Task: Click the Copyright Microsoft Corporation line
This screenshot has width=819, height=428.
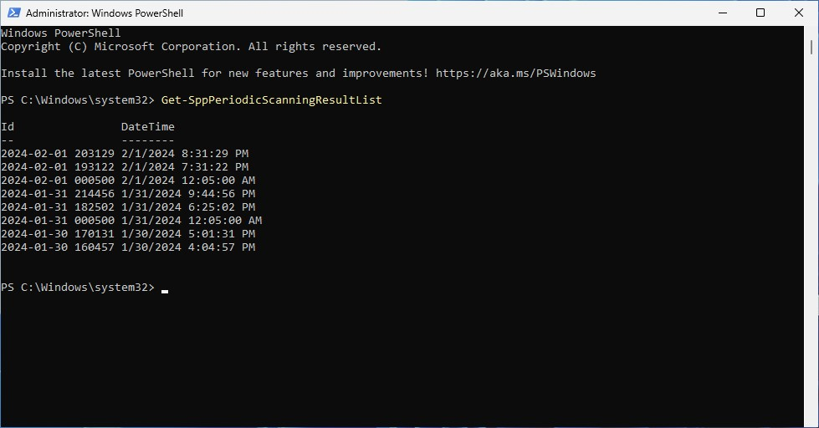Action: [x=192, y=47]
